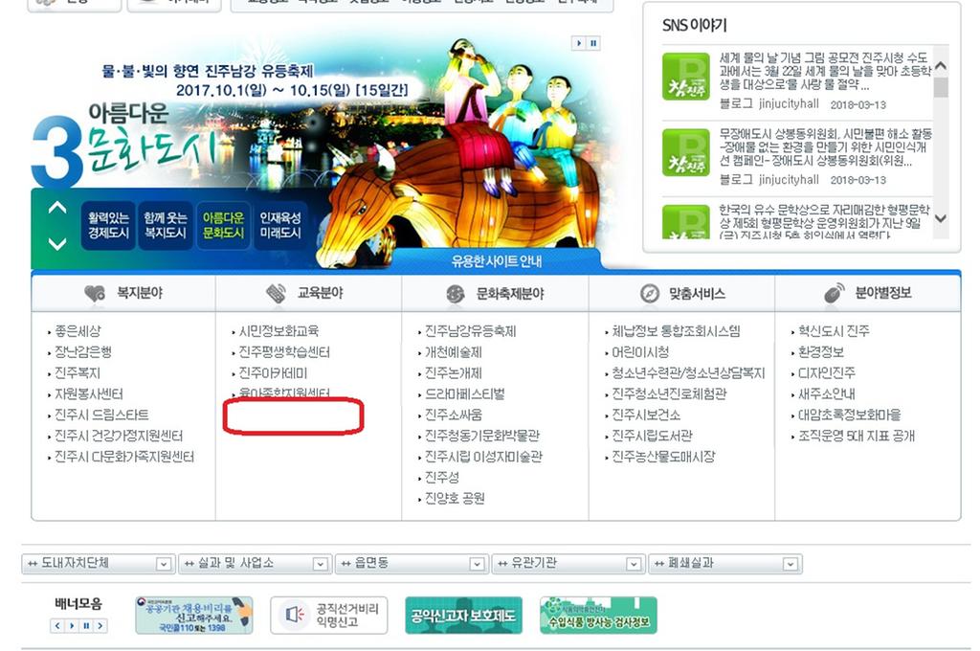Open 체납정보 통합조회시스템 link
Viewport: 980px width, 651px height.
[677, 331]
